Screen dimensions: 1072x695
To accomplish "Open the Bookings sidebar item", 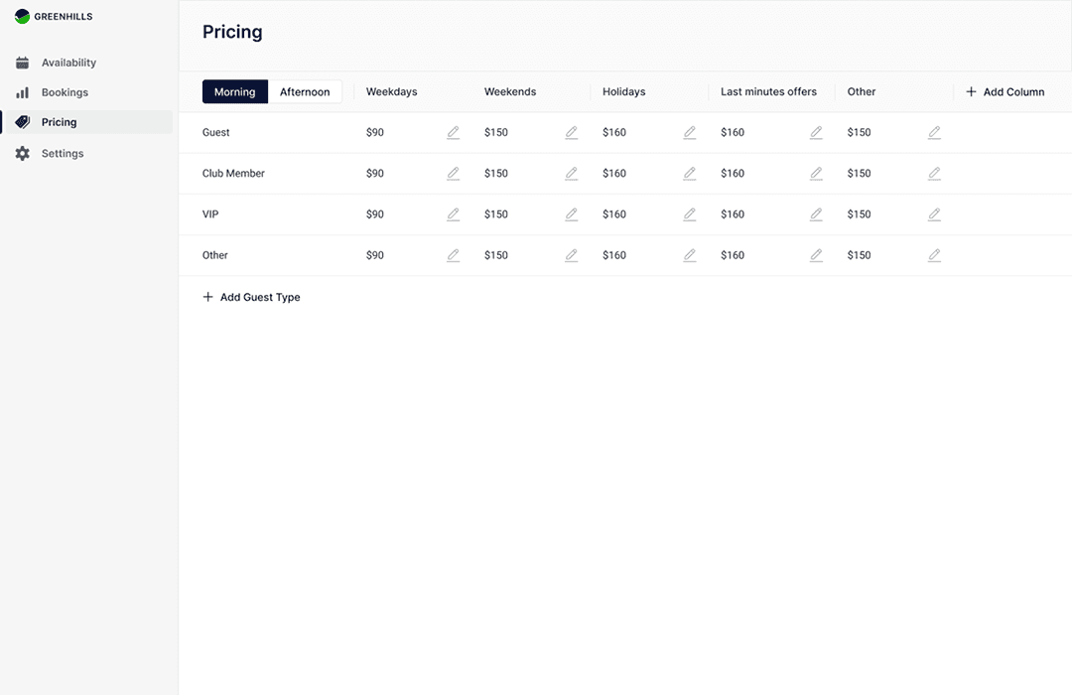I will 65,92.
